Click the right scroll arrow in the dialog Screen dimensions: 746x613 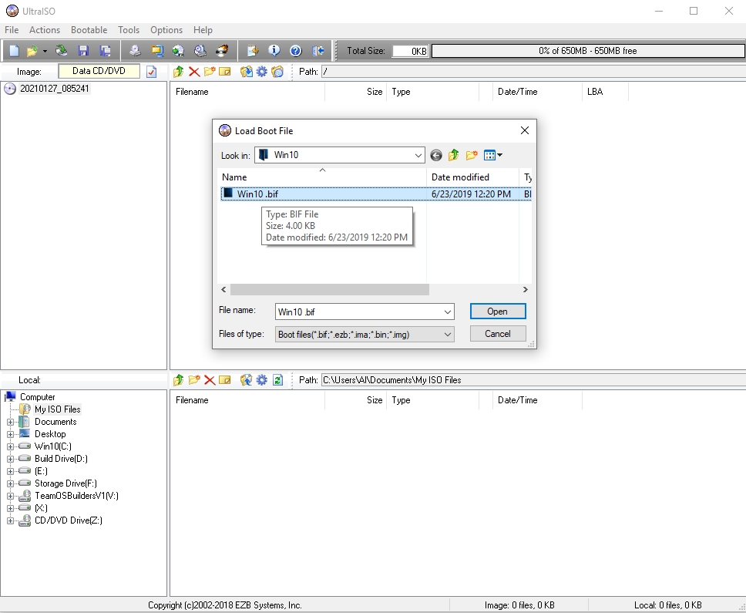(x=526, y=289)
